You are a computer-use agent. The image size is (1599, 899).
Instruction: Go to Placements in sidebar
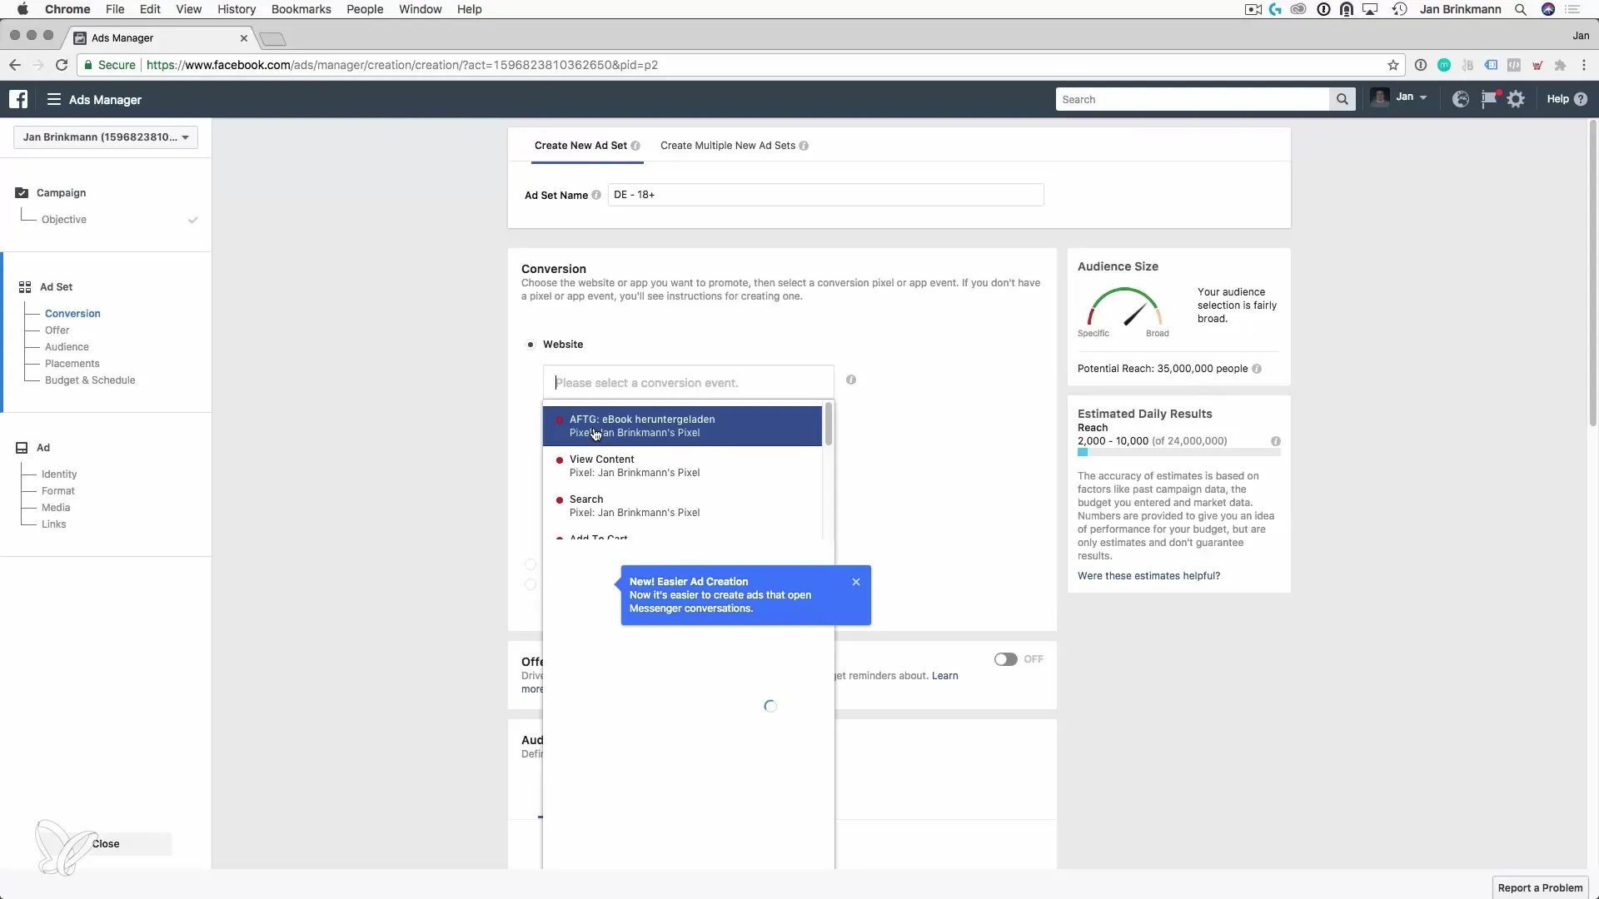(72, 364)
